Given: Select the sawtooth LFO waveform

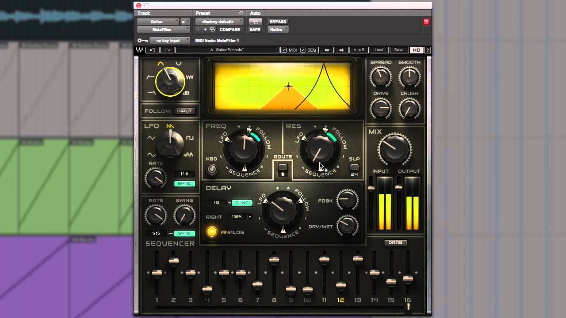Looking at the screenshot, I should pyautogui.click(x=170, y=126).
